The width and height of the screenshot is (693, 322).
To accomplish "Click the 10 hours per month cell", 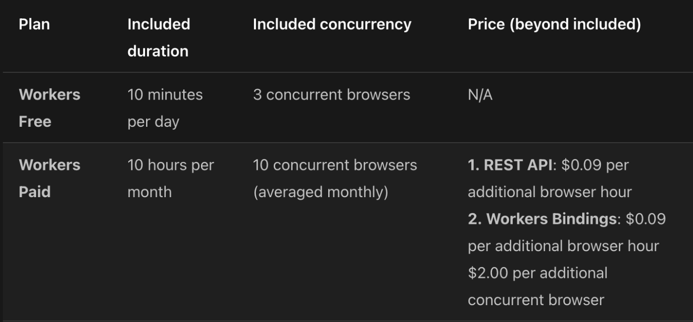I will 170,178.
